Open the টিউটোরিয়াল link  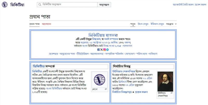(x=83, y=54)
